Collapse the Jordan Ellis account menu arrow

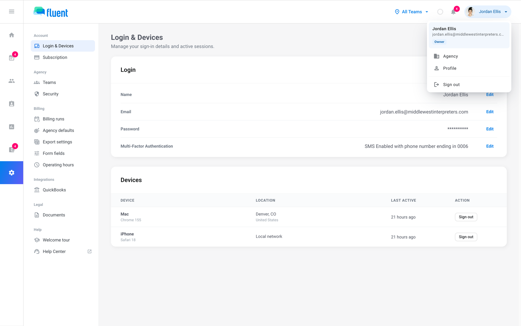506,12
